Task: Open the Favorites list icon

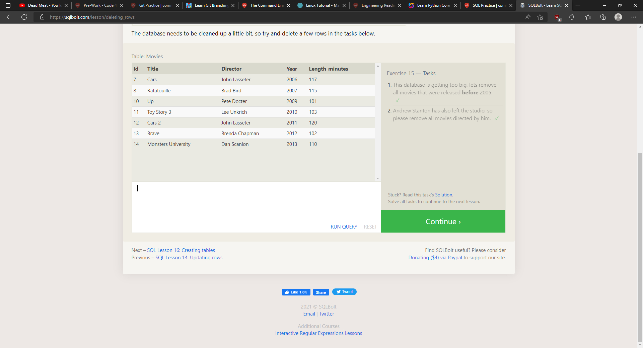Action: tap(588, 17)
